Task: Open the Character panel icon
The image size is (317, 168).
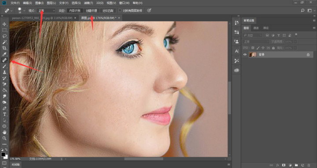Action: [236, 51]
